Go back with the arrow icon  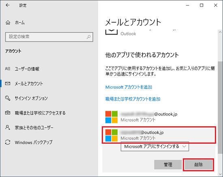tap(8, 5)
